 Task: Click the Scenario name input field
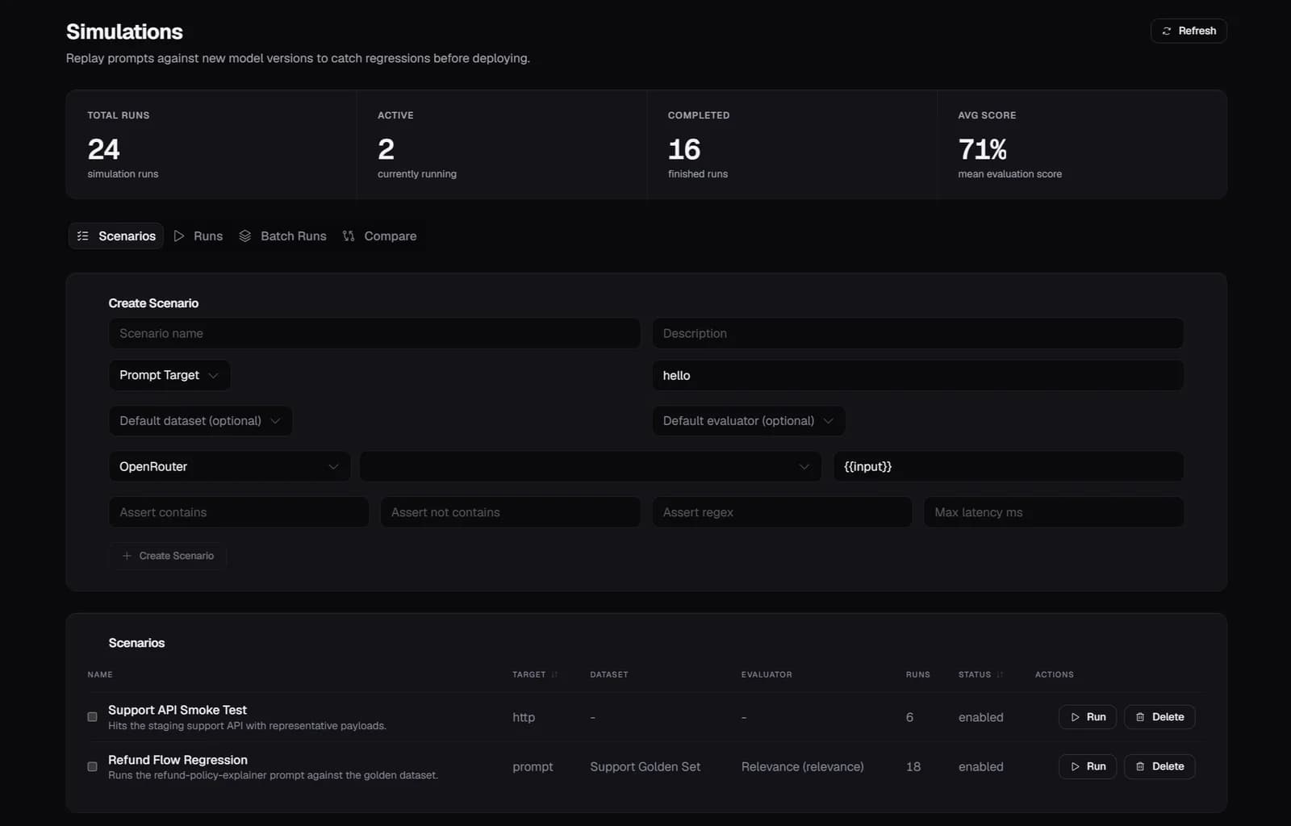(x=374, y=333)
